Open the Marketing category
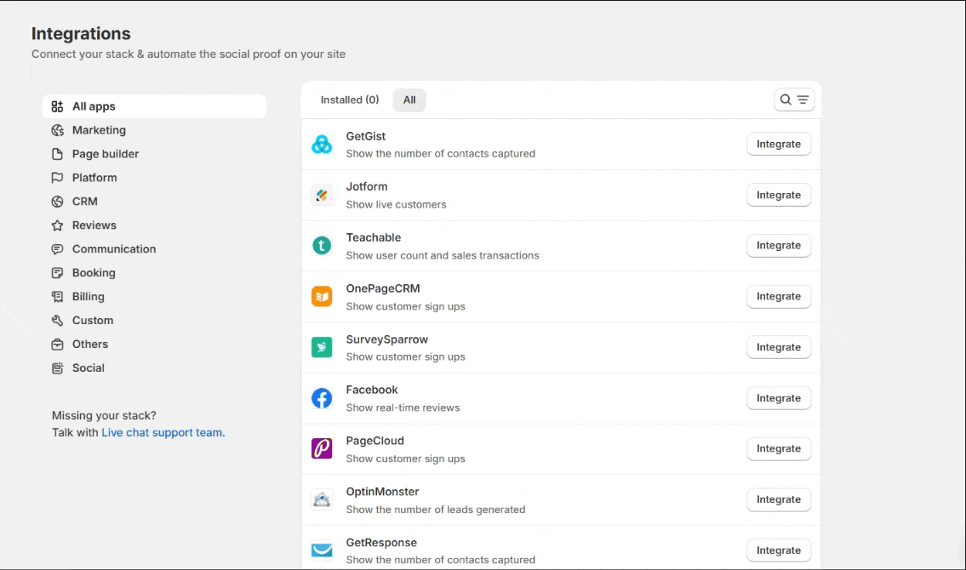Image resolution: width=966 pixels, height=570 pixels. pyautogui.click(x=99, y=130)
